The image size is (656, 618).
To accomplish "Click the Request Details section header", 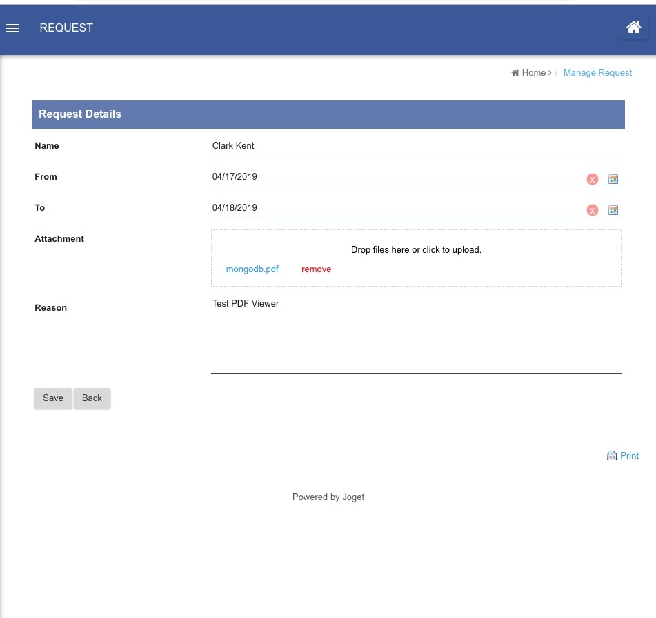I will pos(328,114).
